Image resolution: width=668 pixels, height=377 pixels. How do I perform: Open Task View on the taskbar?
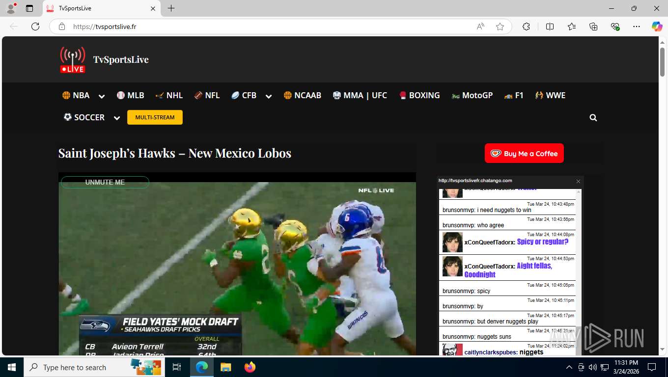[x=177, y=367]
